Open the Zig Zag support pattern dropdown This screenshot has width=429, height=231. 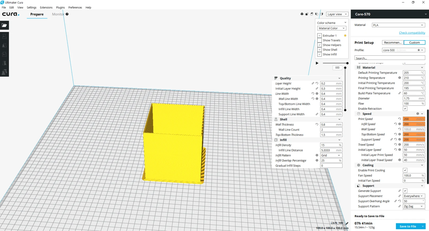tap(414, 206)
